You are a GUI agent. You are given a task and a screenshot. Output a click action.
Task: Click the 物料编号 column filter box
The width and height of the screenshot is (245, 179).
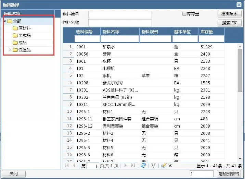pos(87,39)
